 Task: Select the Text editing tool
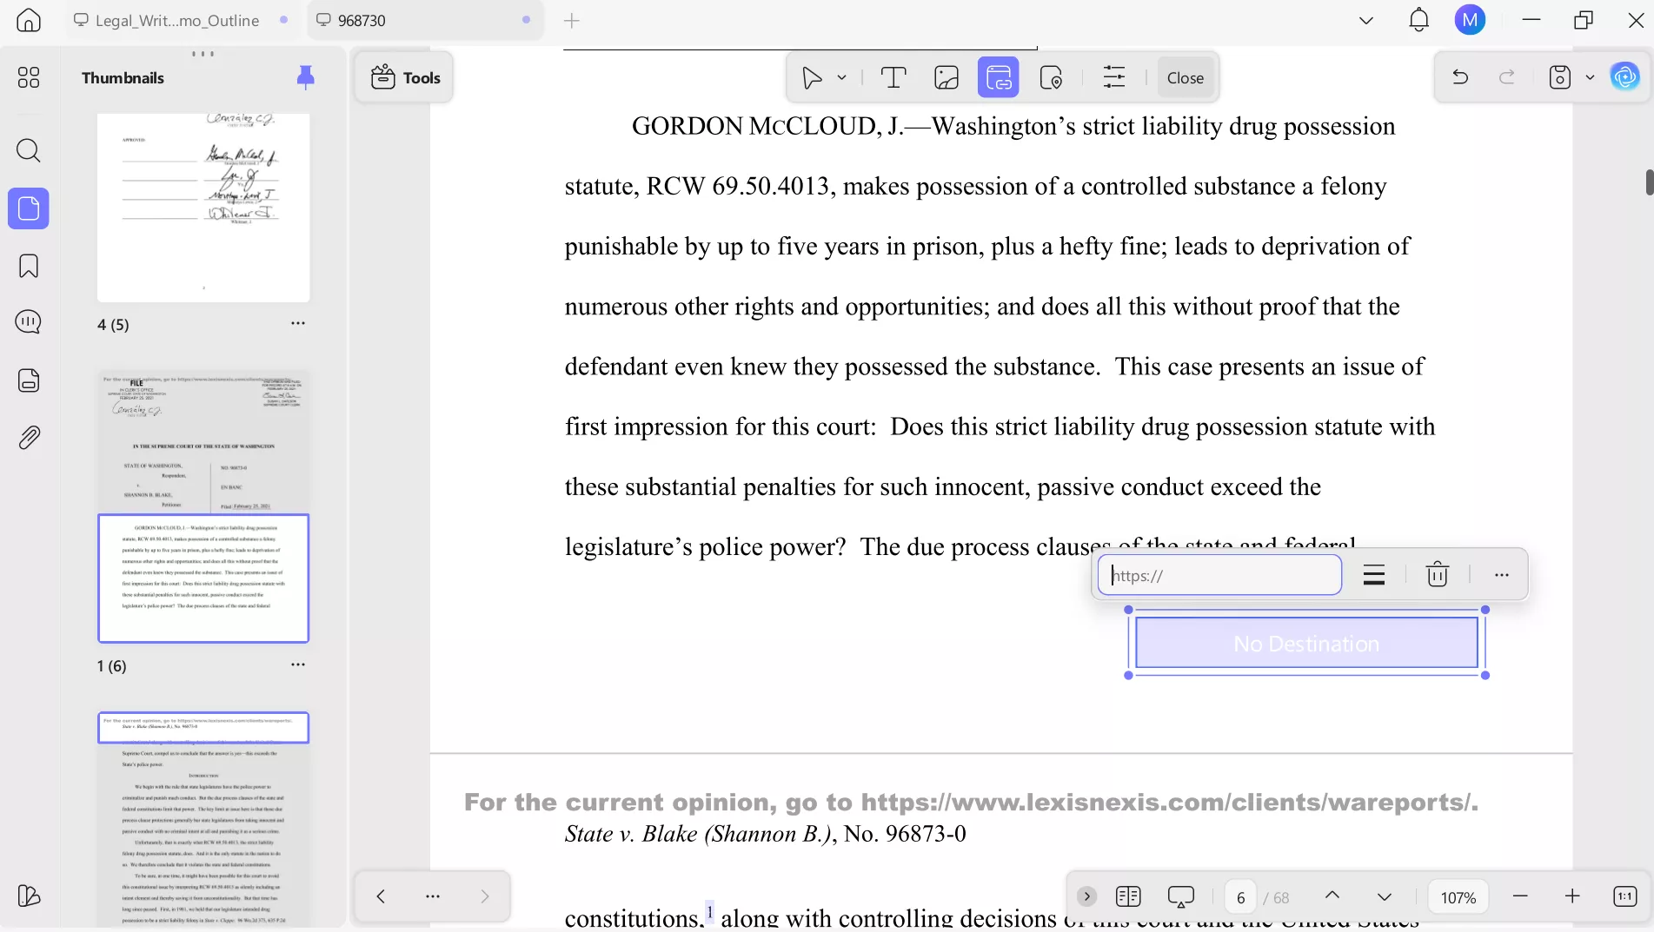tap(893, 77)
